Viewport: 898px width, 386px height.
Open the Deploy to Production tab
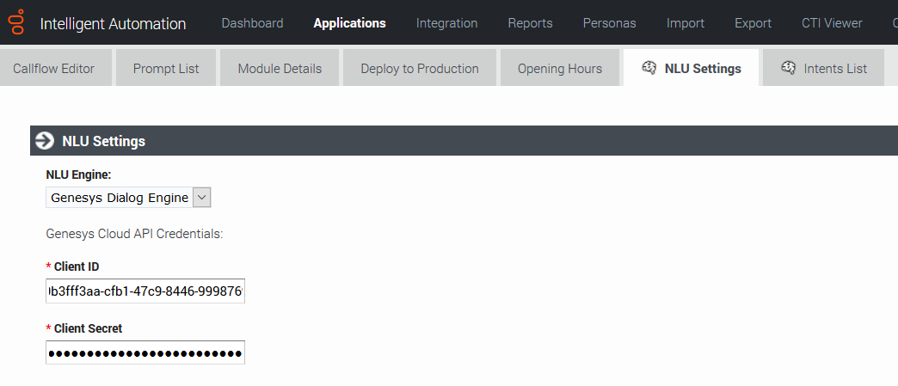(x=420, y=68)
